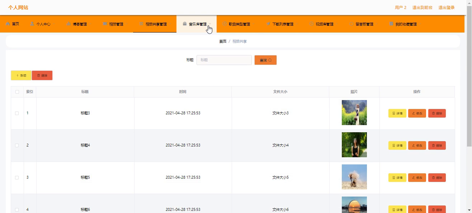Image resolution: width=472 pixels, height=213 pixels.
Task: Click the bar chart icon for 博客管理
Action: point(69,24)
